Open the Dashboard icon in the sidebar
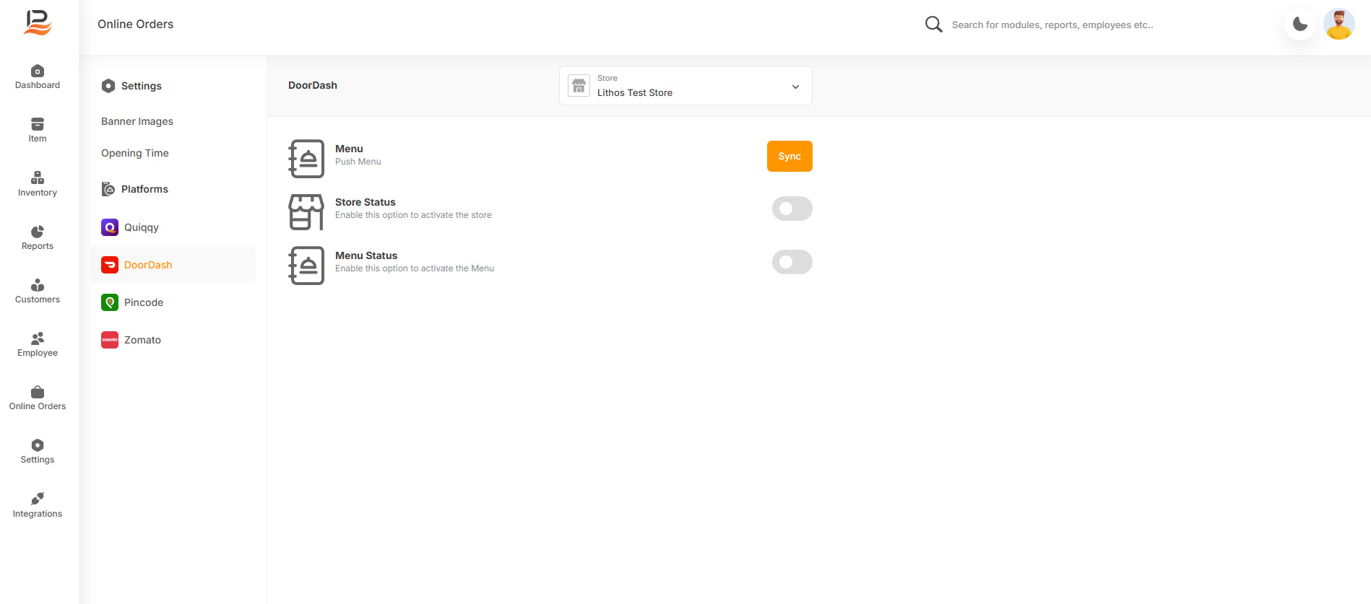This screenshot has width=1371, height=604. (38, 71)
